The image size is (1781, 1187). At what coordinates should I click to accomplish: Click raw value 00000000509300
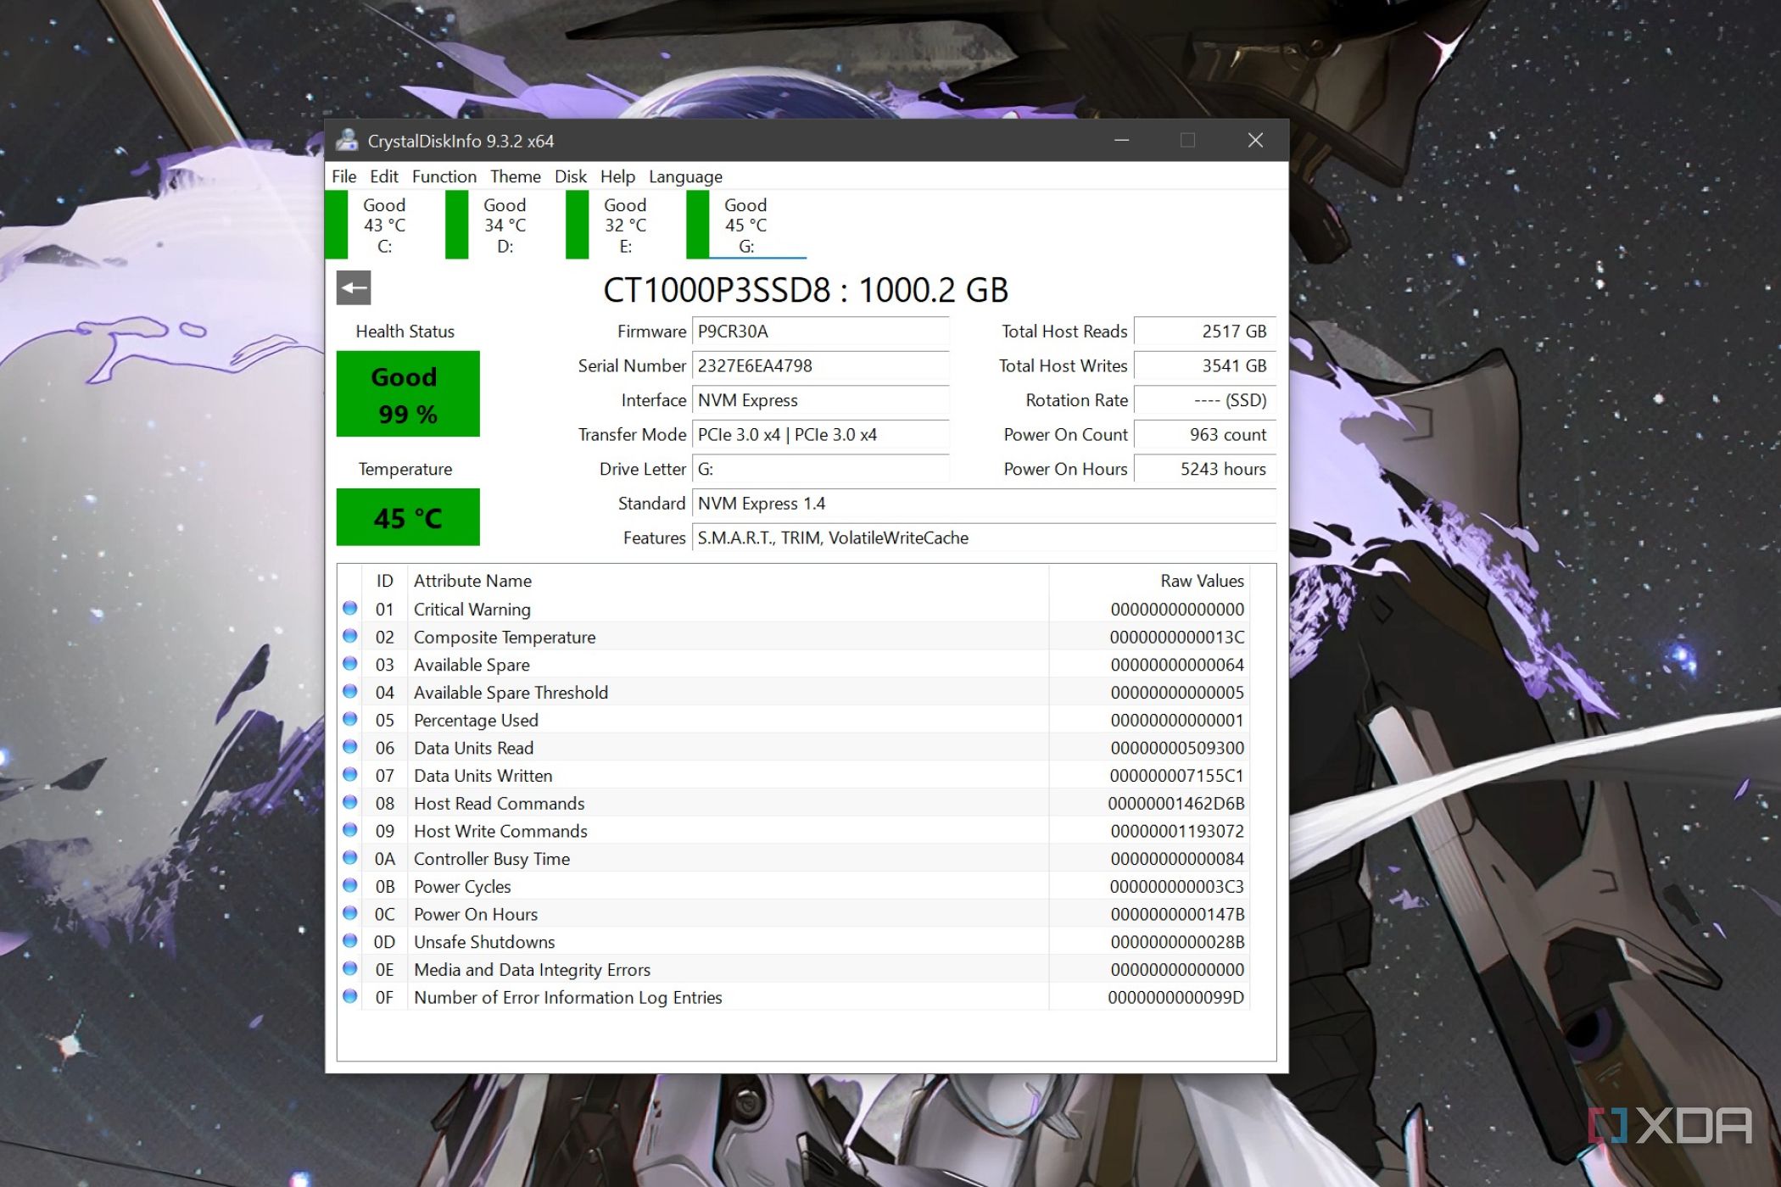click(x=1176, y=748)
